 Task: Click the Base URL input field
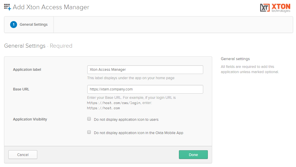[145, 89]
